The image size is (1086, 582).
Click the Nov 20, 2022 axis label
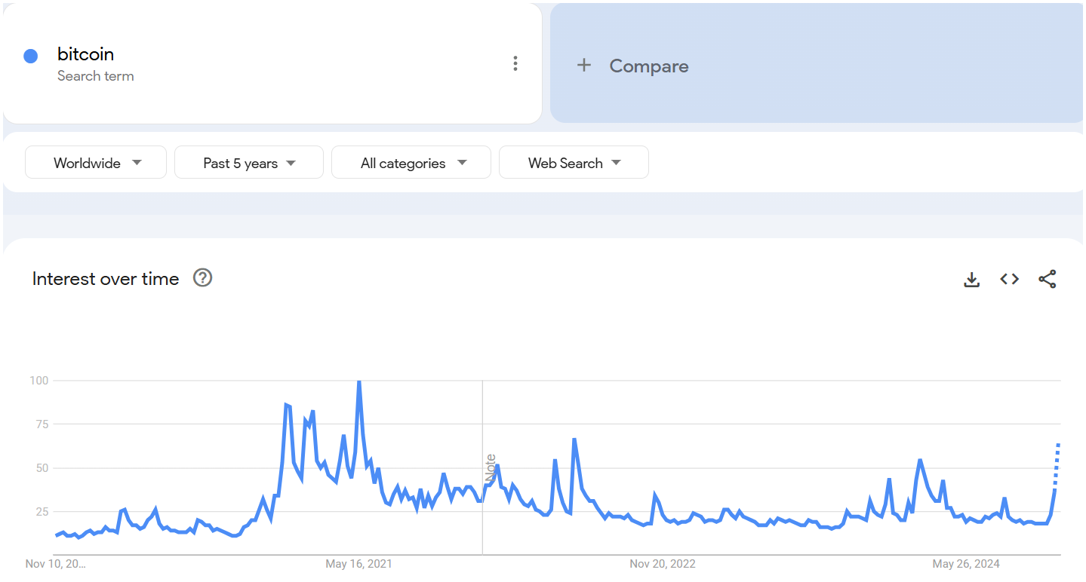[x=663, y=564]
